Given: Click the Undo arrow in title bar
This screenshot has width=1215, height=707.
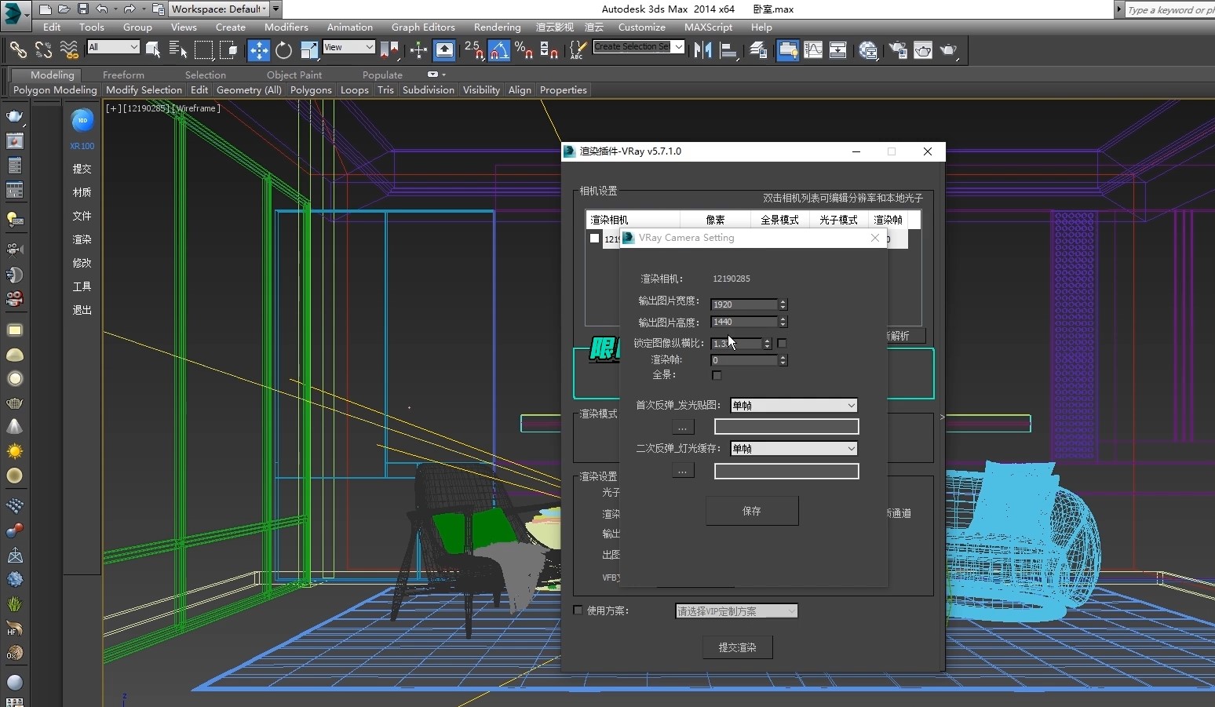Looking at the screenshot, I should (x=101, y=9).
